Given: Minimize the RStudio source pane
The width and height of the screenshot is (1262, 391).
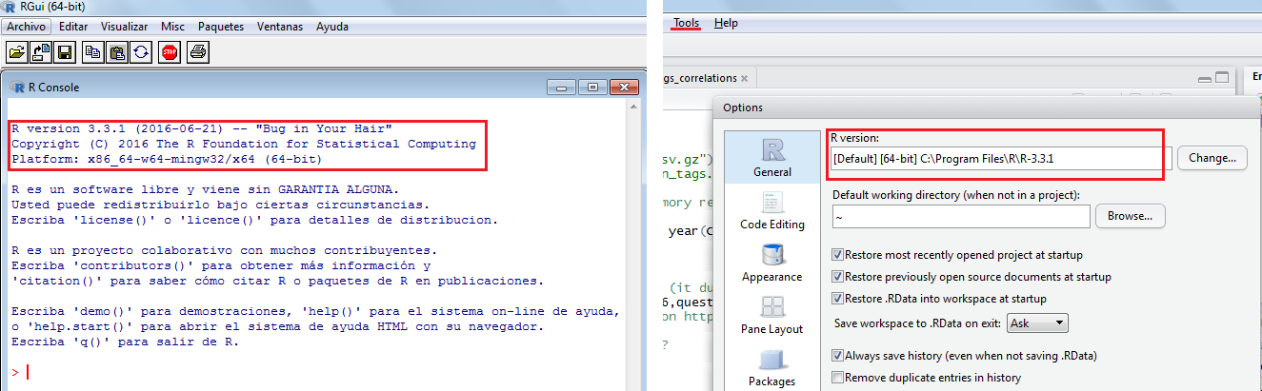Looking at the screenshot, I should pyautogui.click(x=1205, y=79).
